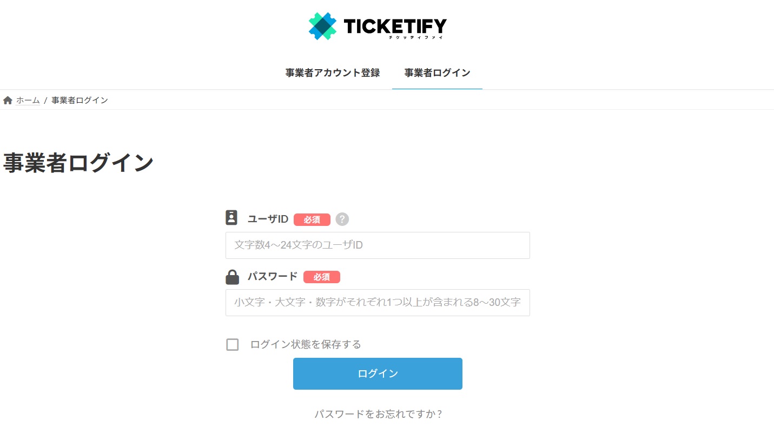Click the ユーザID field label
774x434 pixels.
268,219
